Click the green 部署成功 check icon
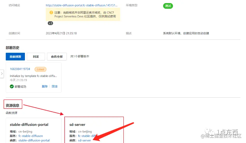The width and height of the screenshot is (246, 143). [12, 86]
